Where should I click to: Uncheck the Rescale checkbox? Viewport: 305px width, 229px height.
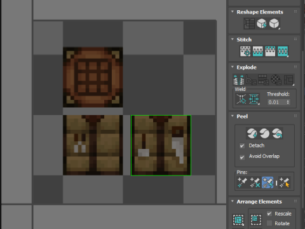tap(269, 214)
